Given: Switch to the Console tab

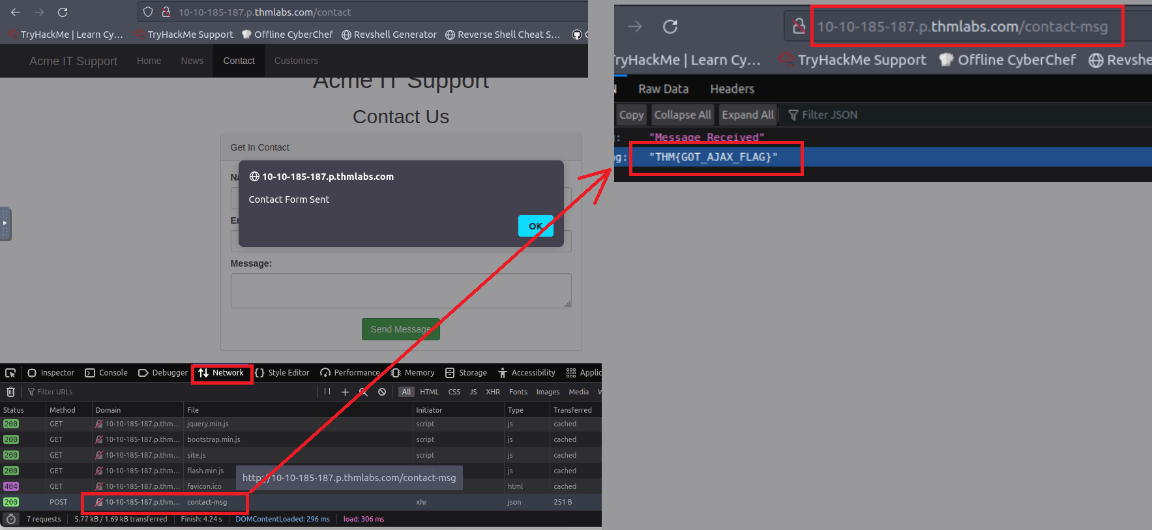Looking at the screenshot, I should (x=106, y=373).
